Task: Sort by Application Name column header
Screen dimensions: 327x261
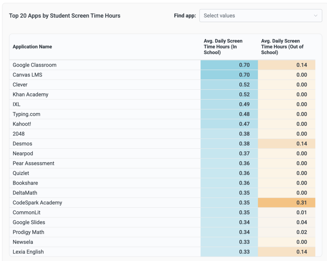Action: point(32,47)
